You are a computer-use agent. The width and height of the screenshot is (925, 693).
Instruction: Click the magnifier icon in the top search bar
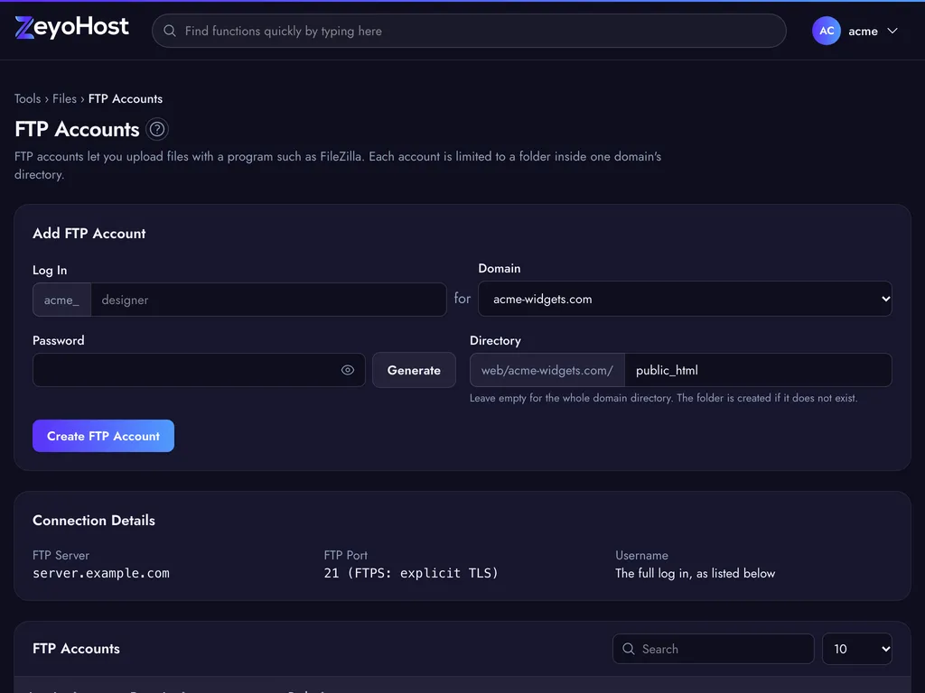(x=169, y=31)
